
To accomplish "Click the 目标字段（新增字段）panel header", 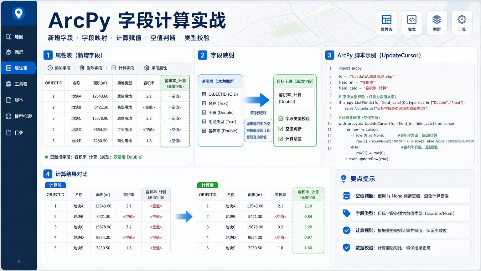I will 295,82.
